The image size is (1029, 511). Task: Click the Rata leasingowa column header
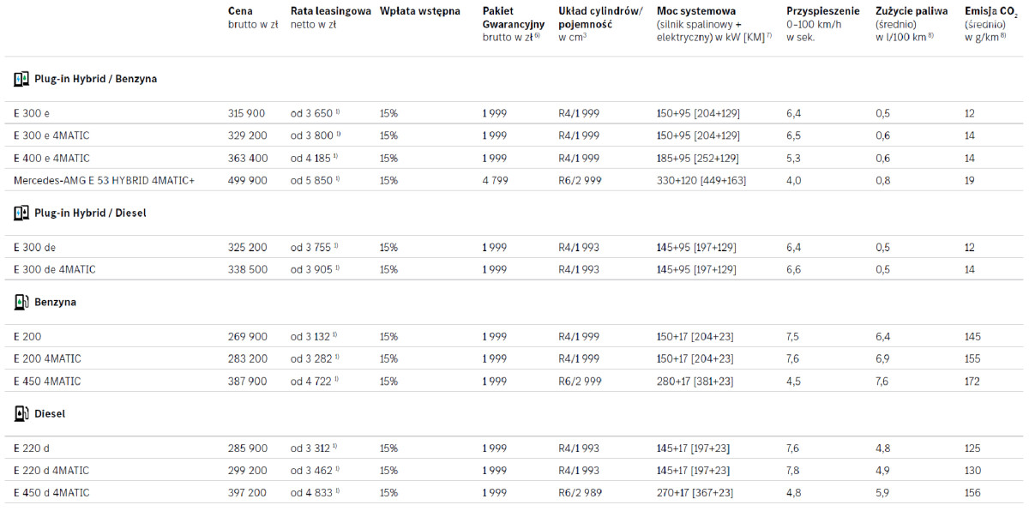pos(330,11)
